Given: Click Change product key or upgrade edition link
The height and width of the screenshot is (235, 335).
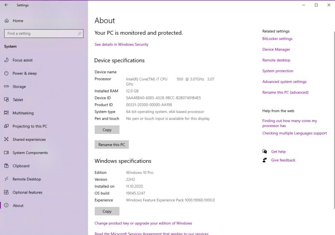Looking at the screenshot, I should 143,223.
